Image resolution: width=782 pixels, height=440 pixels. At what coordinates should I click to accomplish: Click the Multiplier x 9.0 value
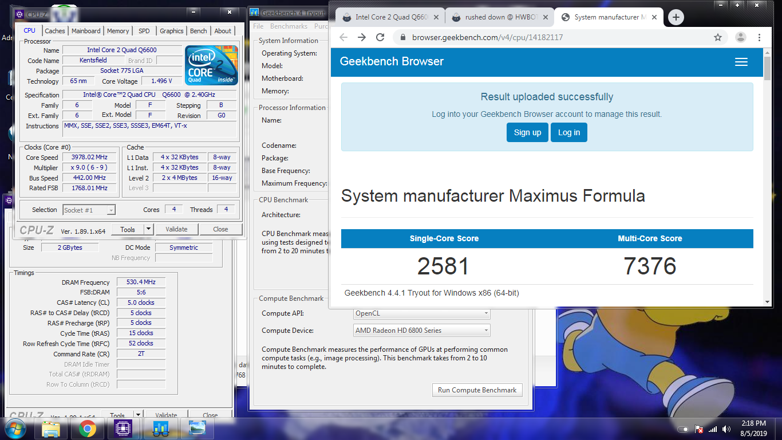(89, 168)
